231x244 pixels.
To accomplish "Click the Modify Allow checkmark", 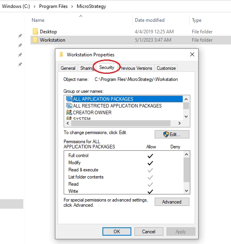I will tap(150, 163).
